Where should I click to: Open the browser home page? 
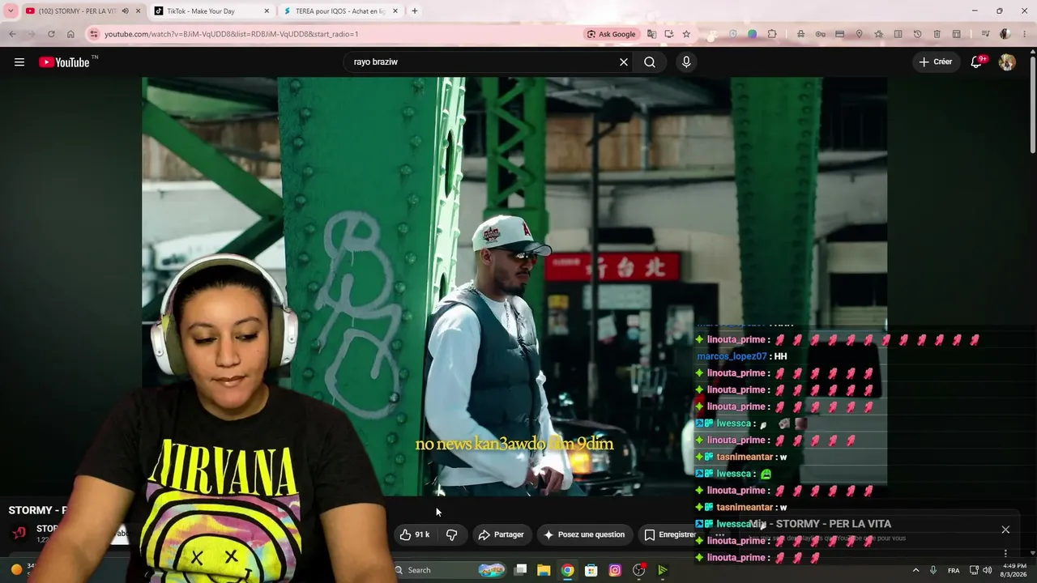pos(70,34)
